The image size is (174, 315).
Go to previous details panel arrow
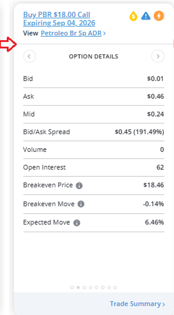tap(30, 57)
